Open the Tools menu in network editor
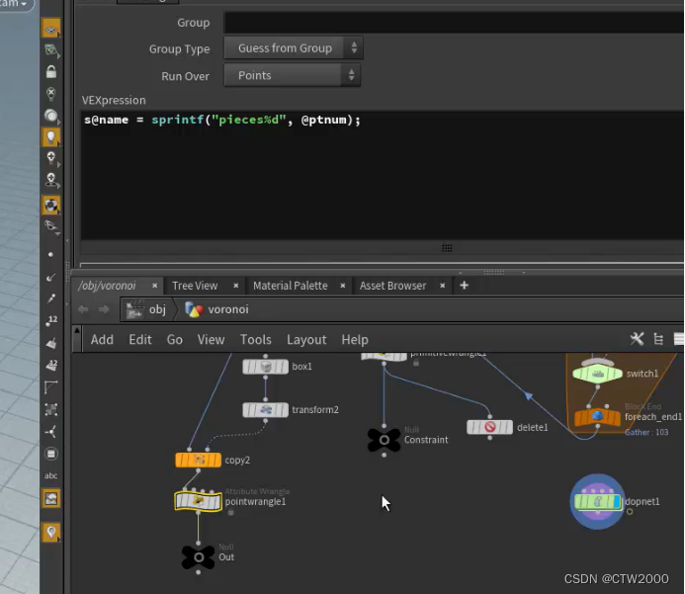Image resolution: width=685 pixels, height=594 pixels. pos(256,340)
